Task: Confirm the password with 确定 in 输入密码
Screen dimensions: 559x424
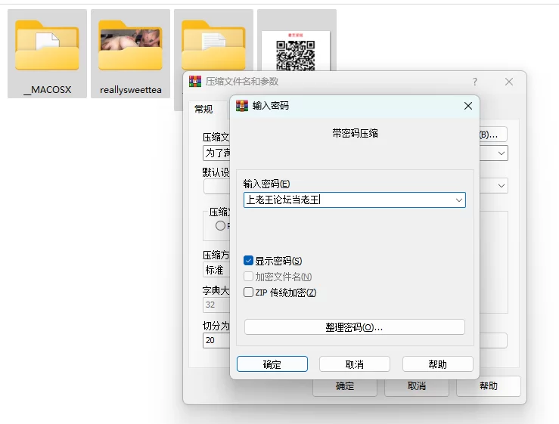Action: click(x=272, y=364)
